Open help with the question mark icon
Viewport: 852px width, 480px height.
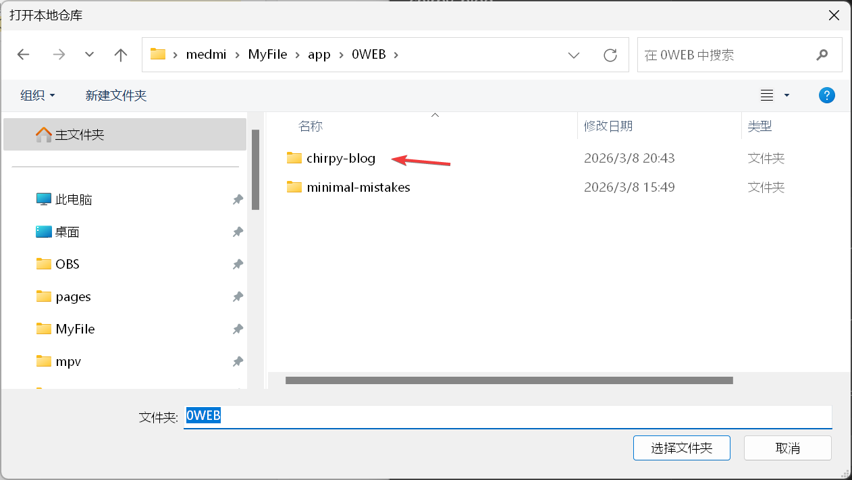826,95
